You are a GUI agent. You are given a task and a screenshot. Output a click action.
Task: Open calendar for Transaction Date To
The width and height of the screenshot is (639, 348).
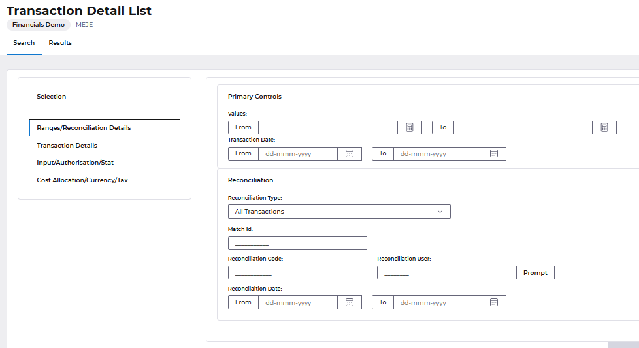[494, 153]
